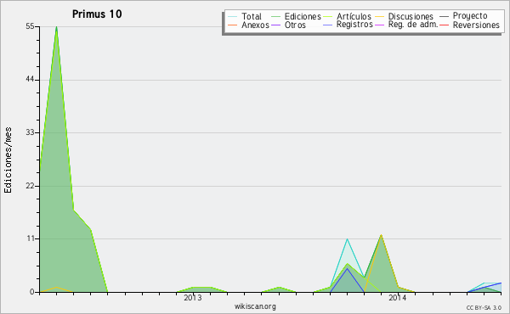Click the 44 y-axis value
Screen dimensions: 510x314
point(30,79)
